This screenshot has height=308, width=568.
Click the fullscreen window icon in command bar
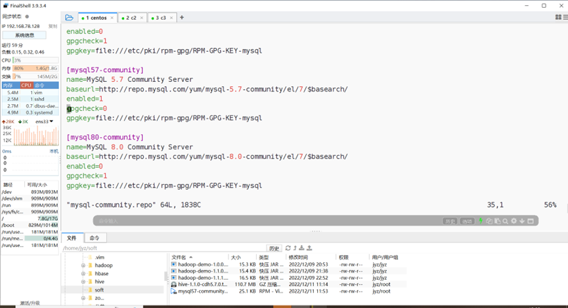pos(531,221)
